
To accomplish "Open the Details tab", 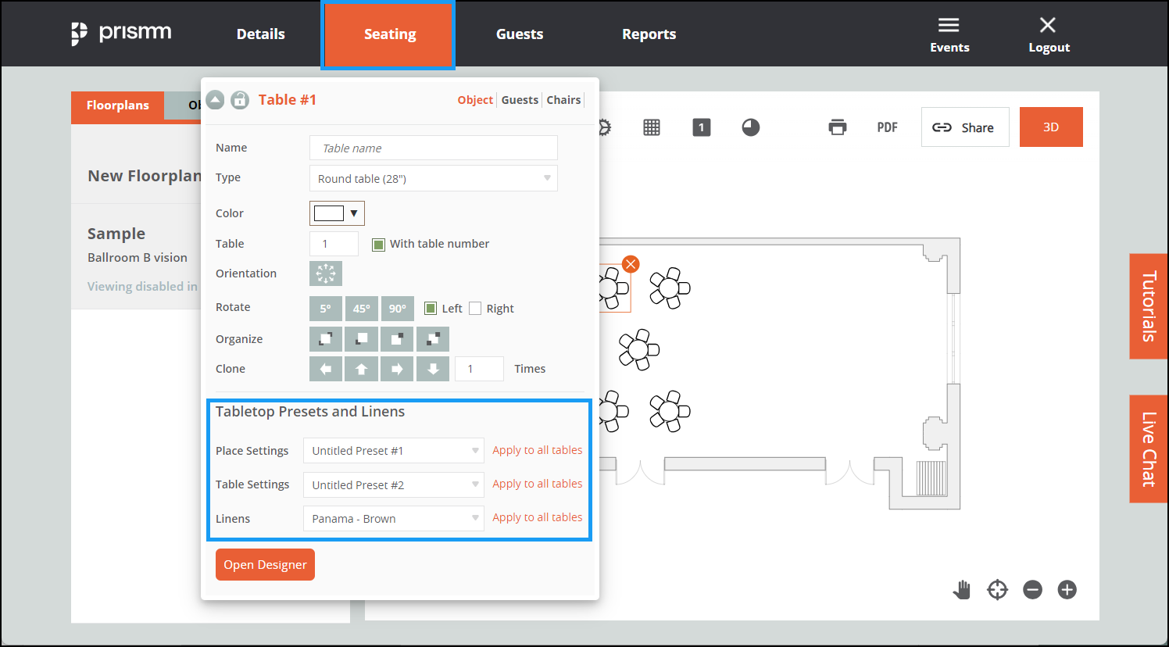I will (261, 34).
